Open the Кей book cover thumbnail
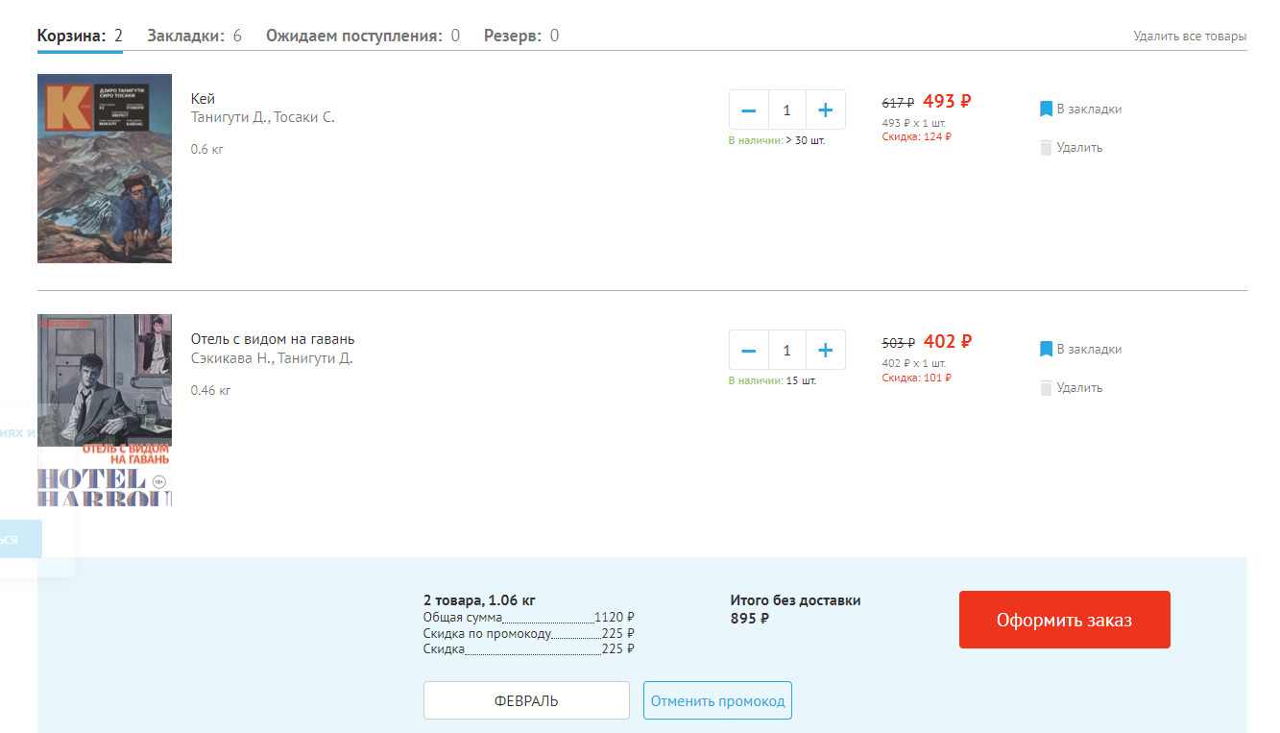Screen dimensions: 1280x733 105,168
